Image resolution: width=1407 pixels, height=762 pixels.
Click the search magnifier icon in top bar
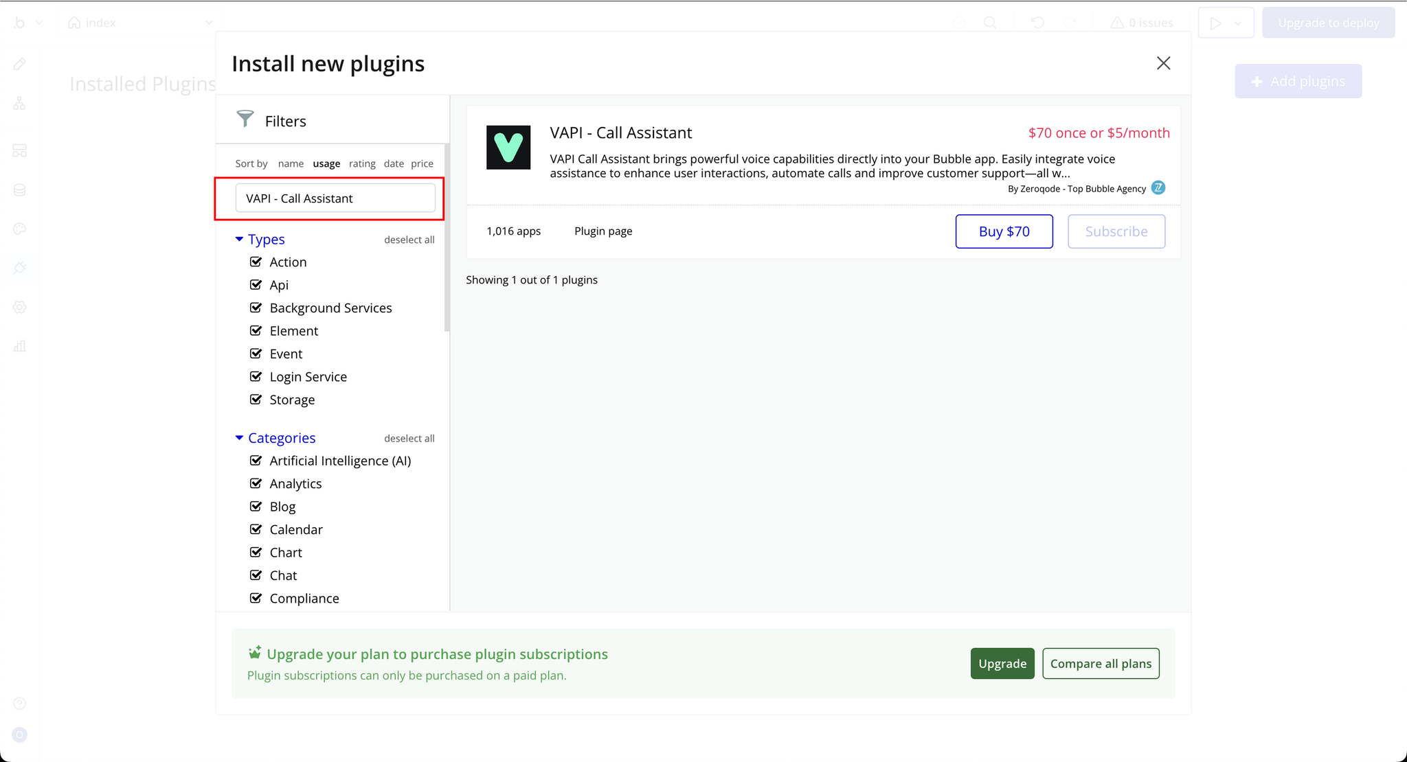coord(990,23)
